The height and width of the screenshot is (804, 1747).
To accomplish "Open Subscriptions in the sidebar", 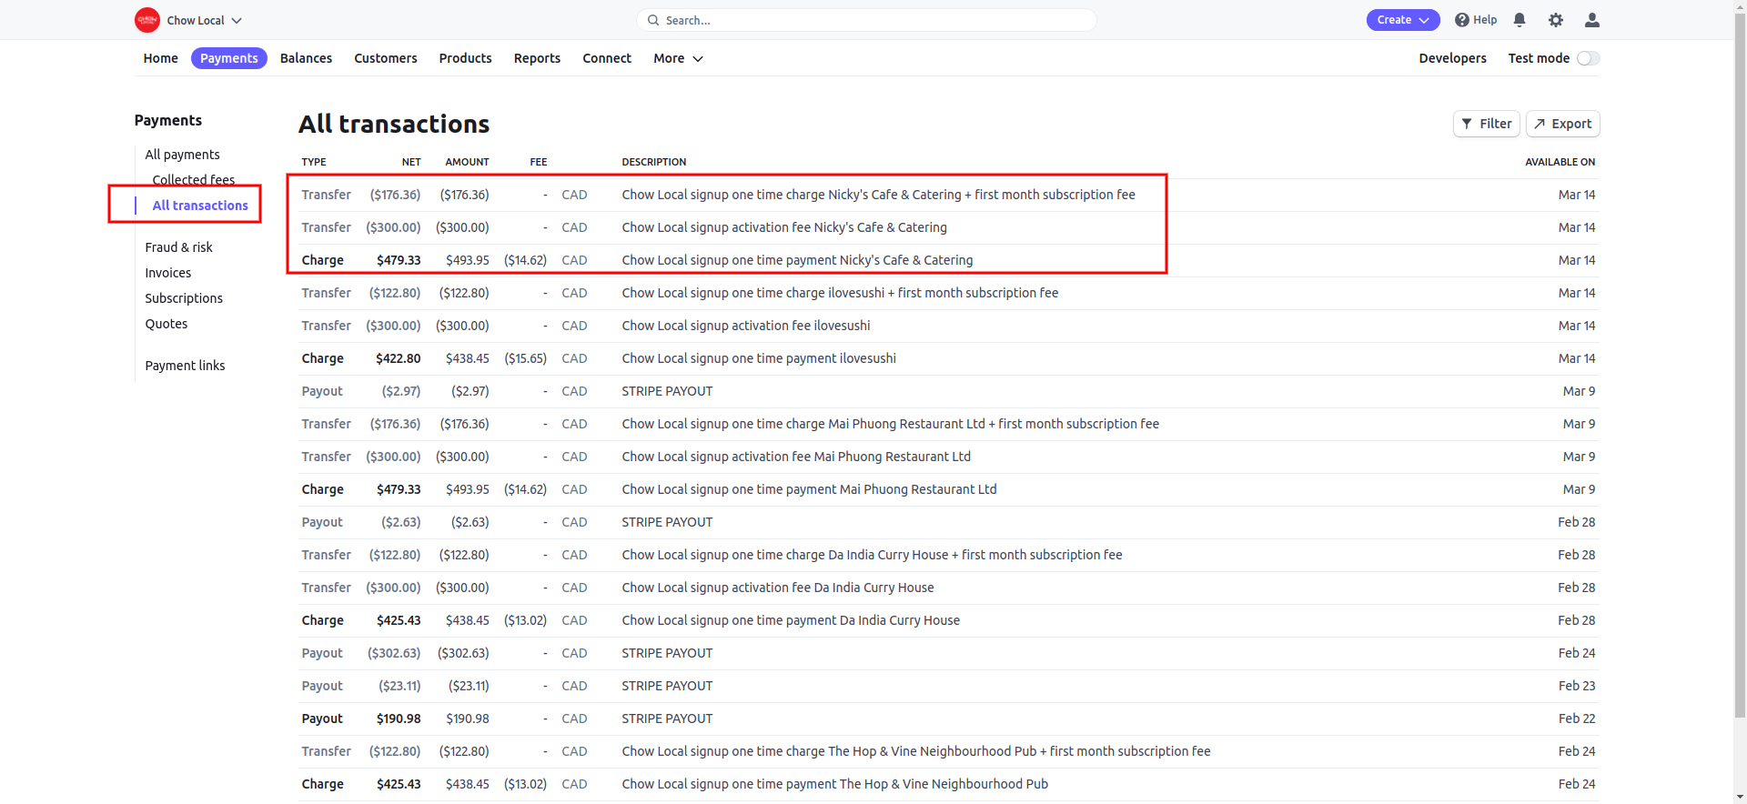I will coord(184,298).
